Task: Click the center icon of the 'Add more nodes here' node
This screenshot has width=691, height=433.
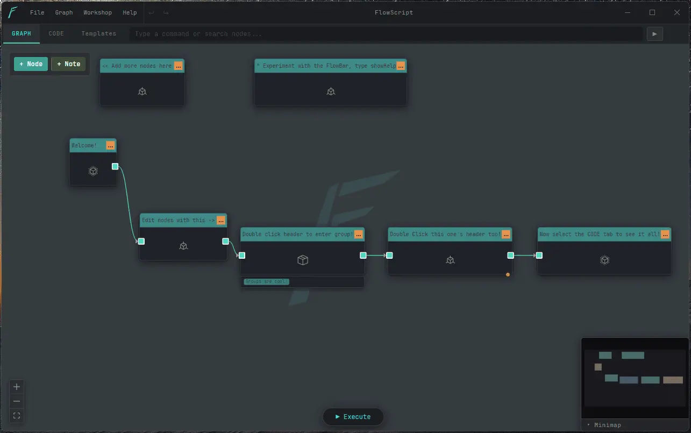Action: tap(143, 91)
